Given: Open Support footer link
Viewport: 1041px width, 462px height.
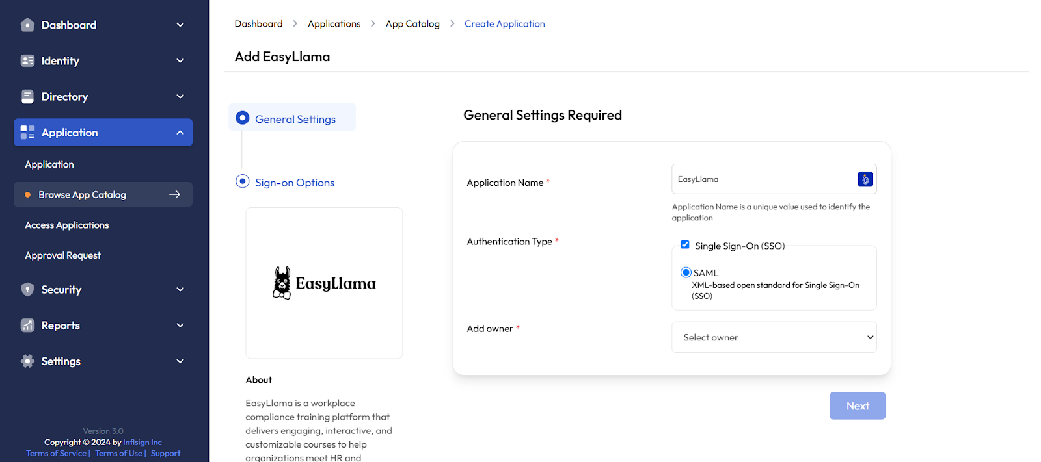Looking at the screenshot, I should click(x=165, y=453).
